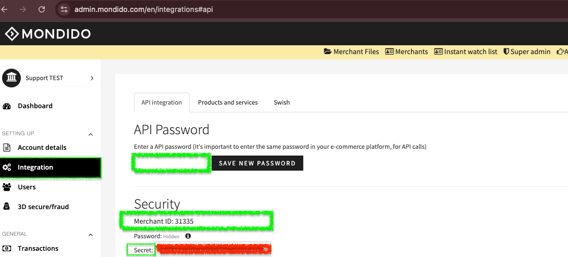
Task: Click the Hidden password label
Action: (x=171, y=236)
